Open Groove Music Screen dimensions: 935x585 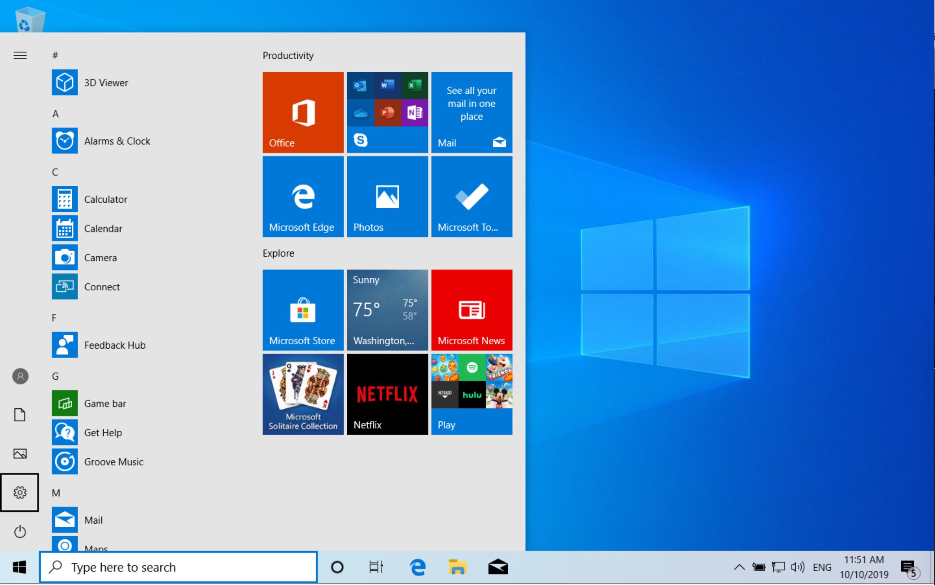[114, 461]
